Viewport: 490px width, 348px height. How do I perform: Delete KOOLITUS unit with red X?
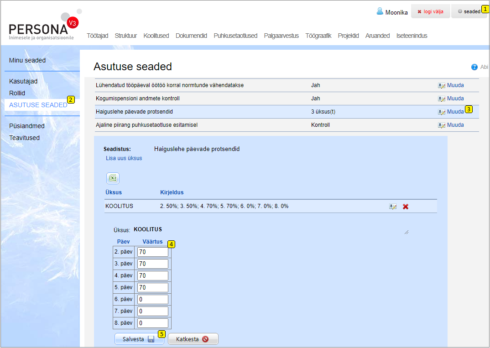point(406,207)
